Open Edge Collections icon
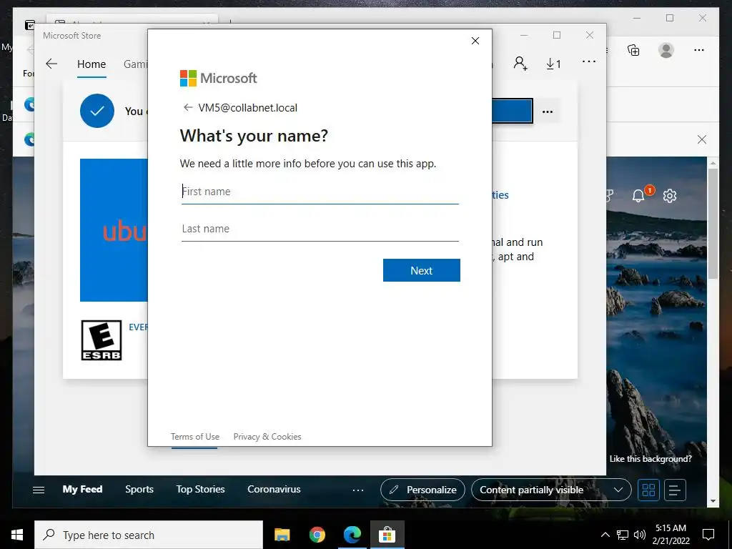This screenshot has width=732, height=549. (633, 50)
